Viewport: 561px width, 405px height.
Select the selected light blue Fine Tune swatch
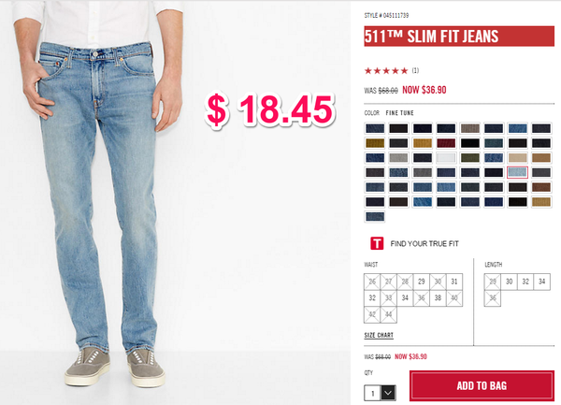coord(517,172)
